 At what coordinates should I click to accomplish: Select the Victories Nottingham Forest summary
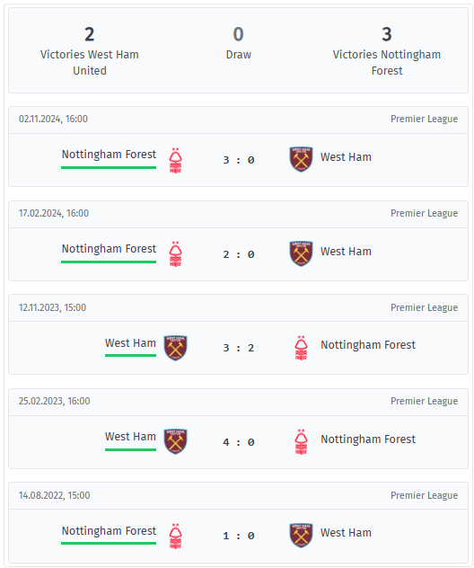(387, 51)
